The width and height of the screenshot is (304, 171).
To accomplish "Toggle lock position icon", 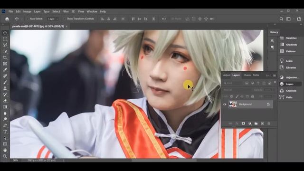I will (242, 96).
